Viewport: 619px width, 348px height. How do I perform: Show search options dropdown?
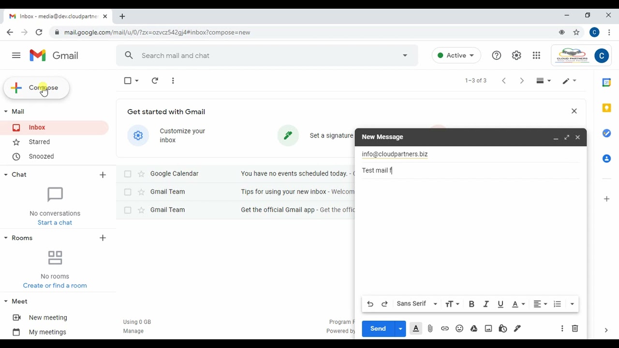(x=405, y=56)
